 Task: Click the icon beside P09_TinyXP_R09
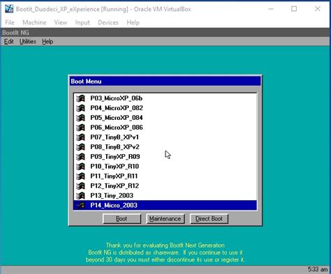(x=80, y=157)
